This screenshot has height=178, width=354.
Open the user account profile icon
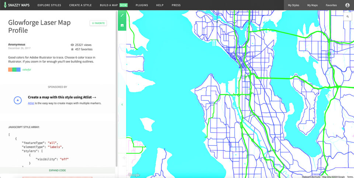pos(347,5)
